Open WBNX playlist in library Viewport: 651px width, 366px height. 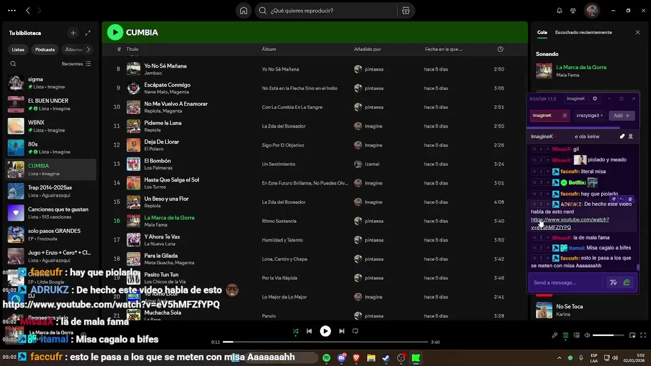coord(50,126)
